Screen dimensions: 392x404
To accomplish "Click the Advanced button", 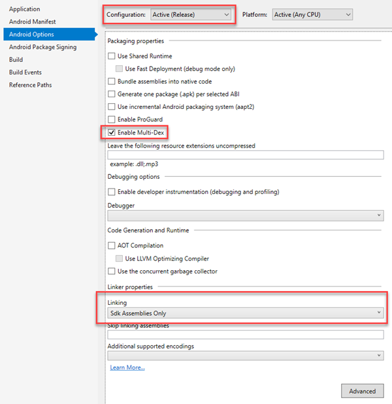I will click(362, 391).
